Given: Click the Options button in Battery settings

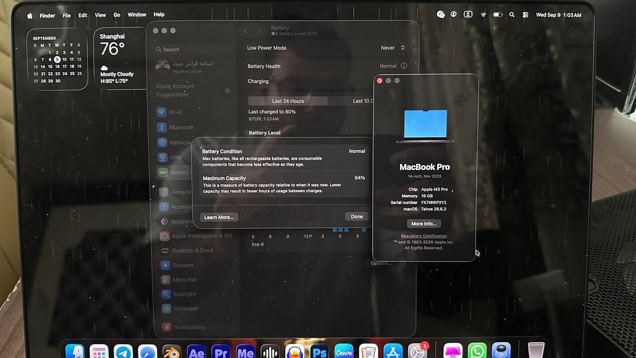Looking at the screenshot, I should [381, 263].
